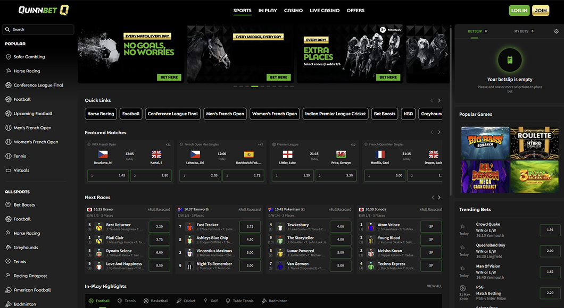Open Full Racecard for 10:37 Tamworth
The height and width of the screenshot is (308, 564).
(249, 209)
